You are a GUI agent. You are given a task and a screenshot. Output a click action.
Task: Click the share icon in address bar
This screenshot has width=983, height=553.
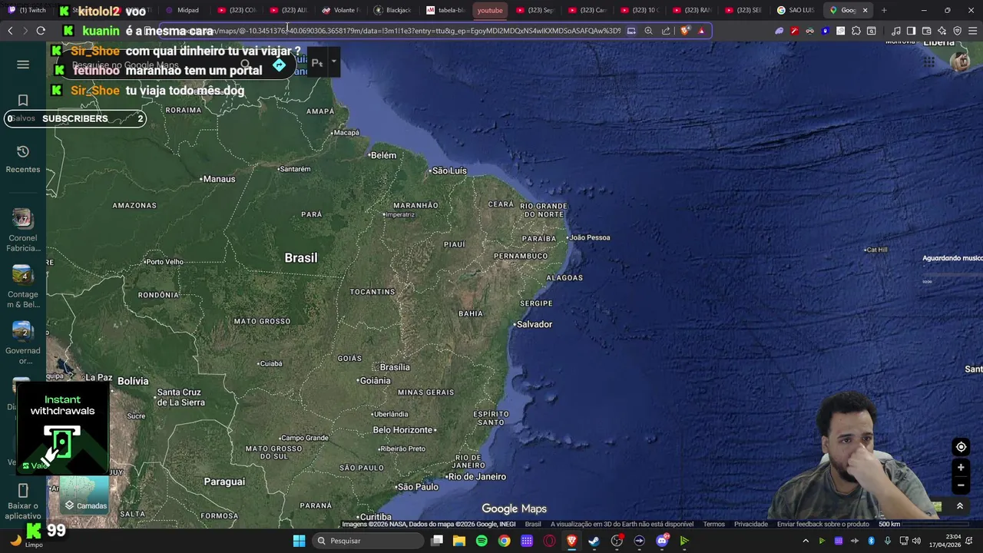pos(666,31)
